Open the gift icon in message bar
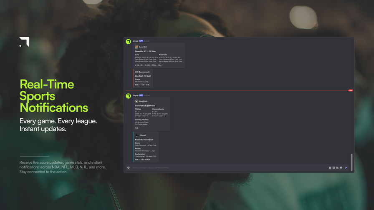The height and width of the screenshot is (210, 374). click(330, 167)
